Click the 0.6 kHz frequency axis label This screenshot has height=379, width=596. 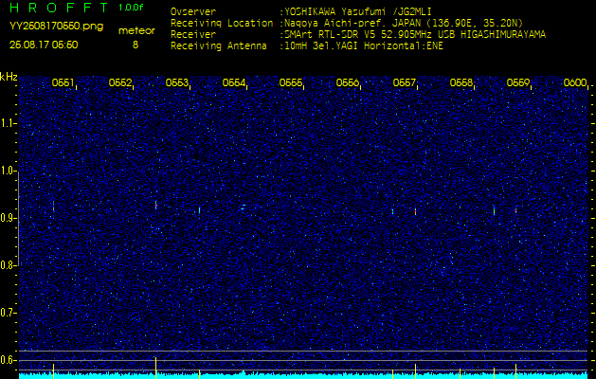coord(8,360)
